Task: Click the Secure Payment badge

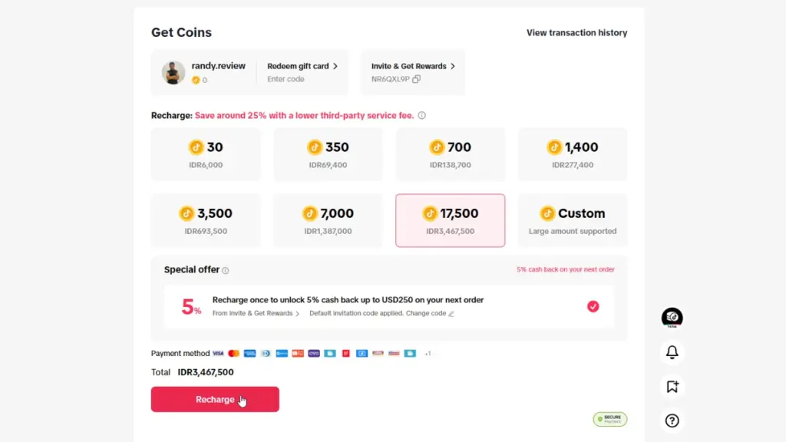Action: 609,419
